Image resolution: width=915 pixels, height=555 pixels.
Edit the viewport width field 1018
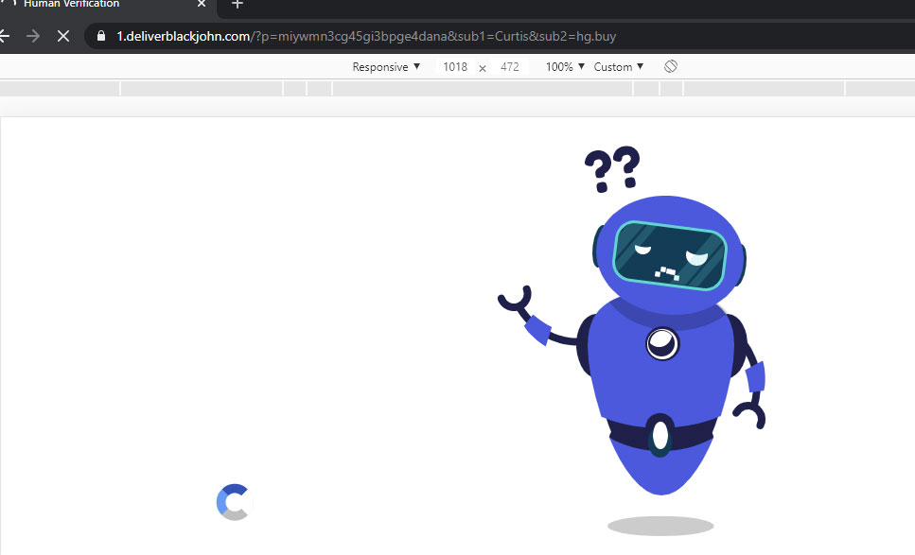pyautogui.click(x=455, y=67)
